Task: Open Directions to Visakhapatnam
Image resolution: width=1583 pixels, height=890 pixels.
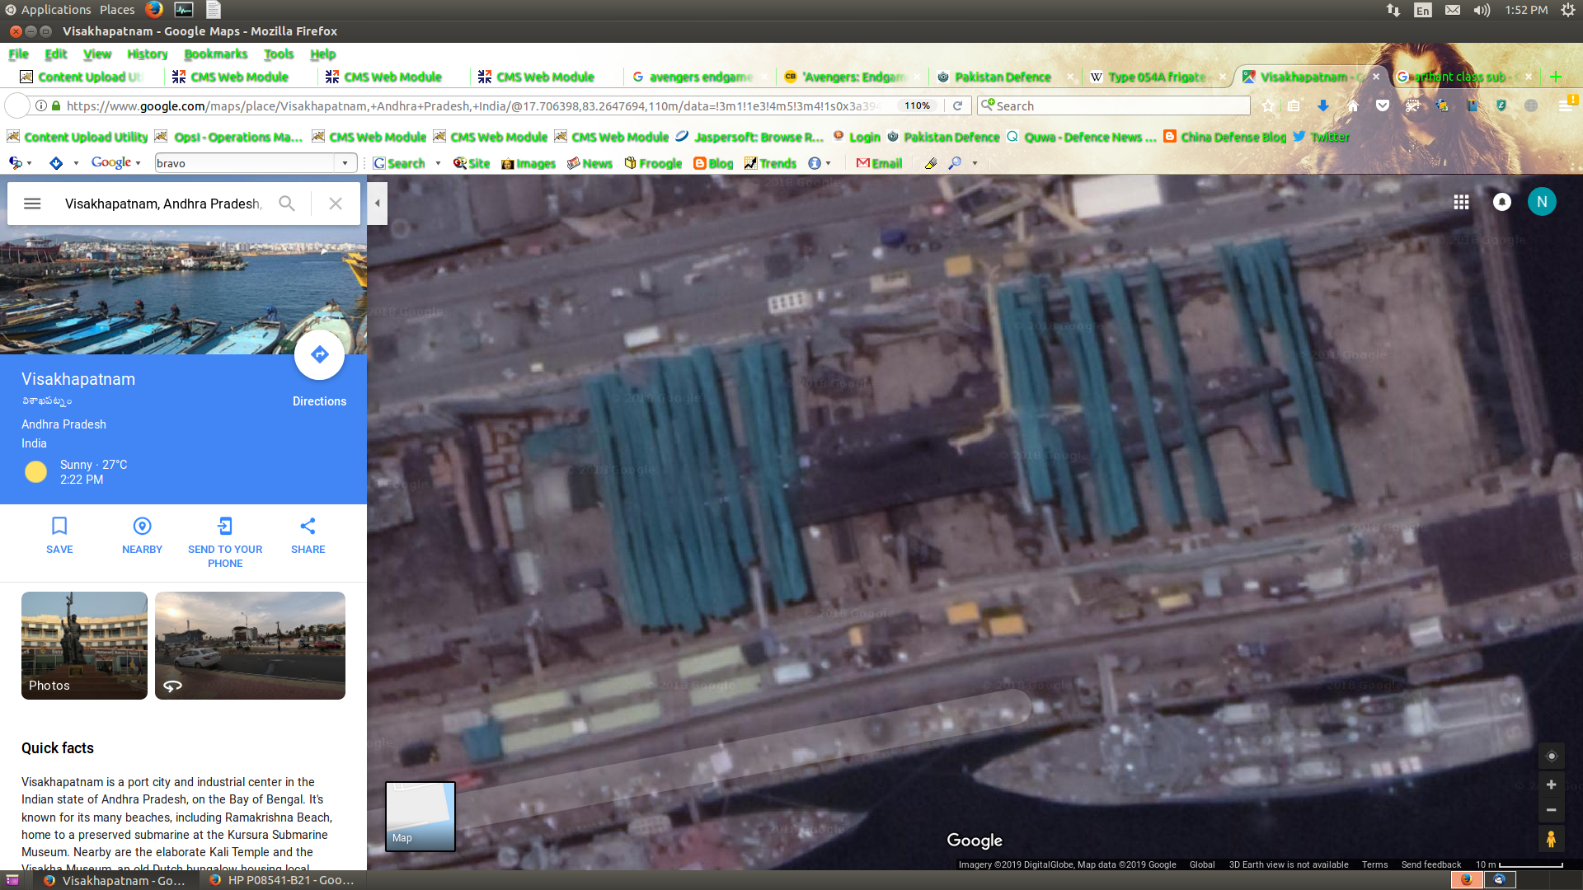Action: 319,355
